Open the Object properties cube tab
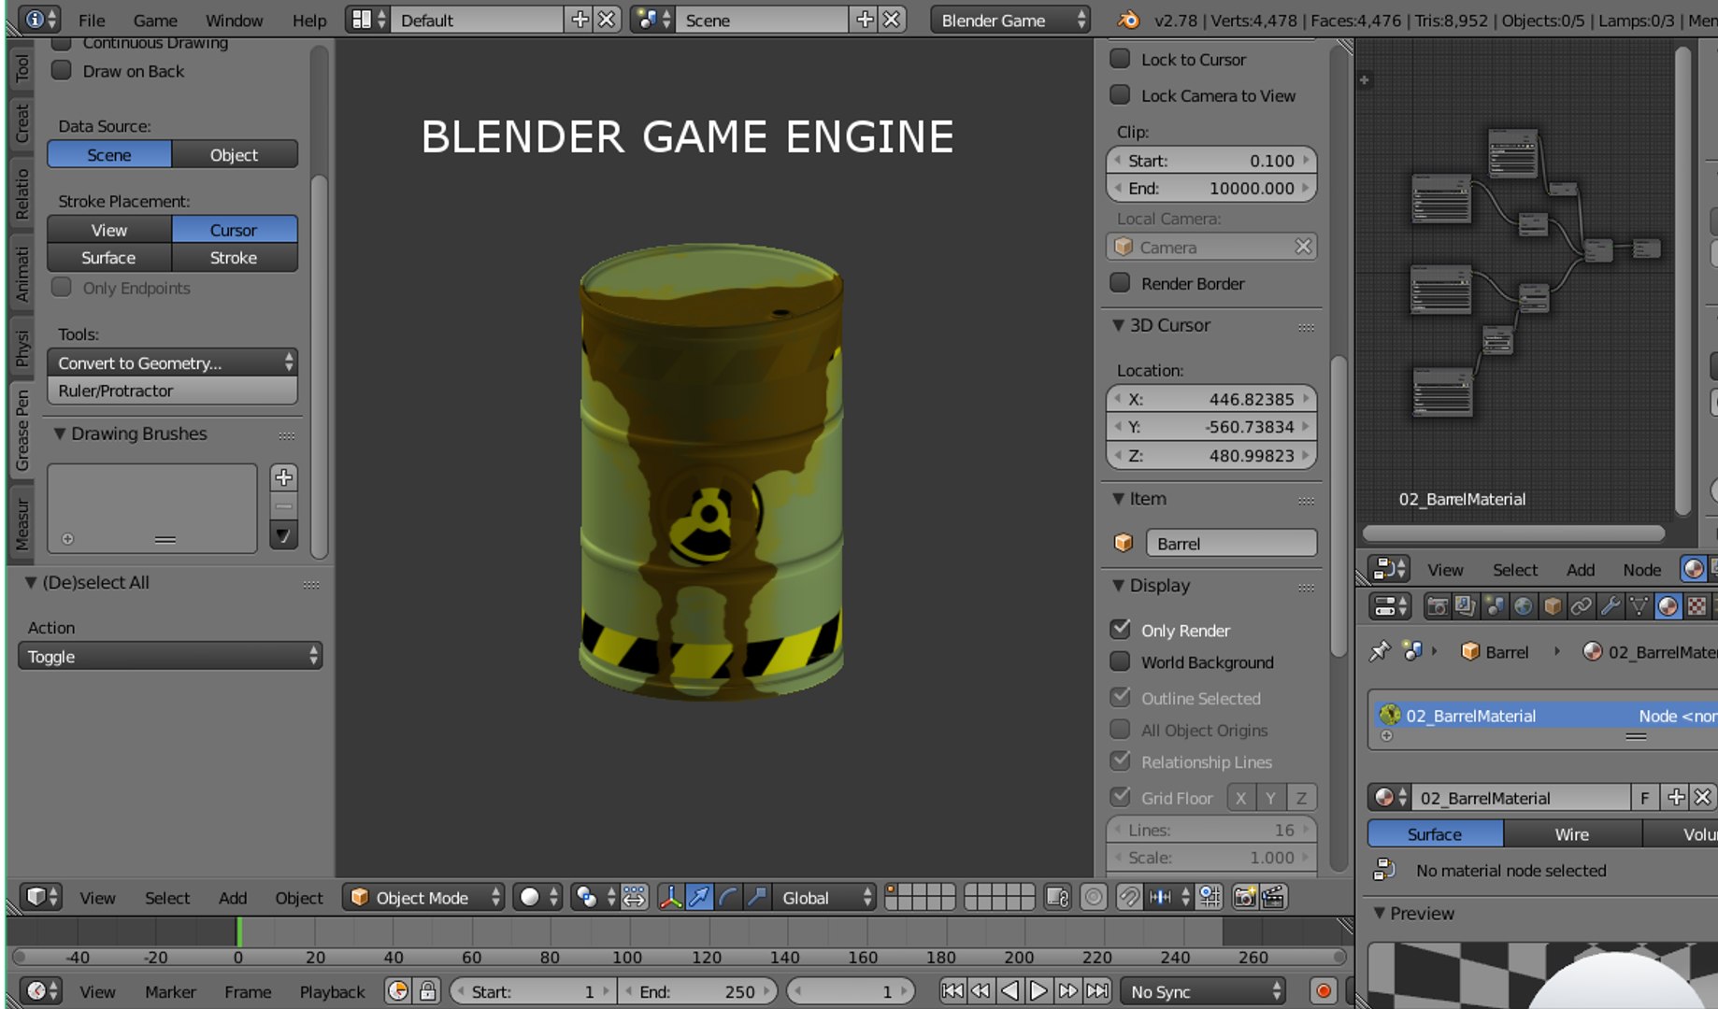 coord(1553,606)
